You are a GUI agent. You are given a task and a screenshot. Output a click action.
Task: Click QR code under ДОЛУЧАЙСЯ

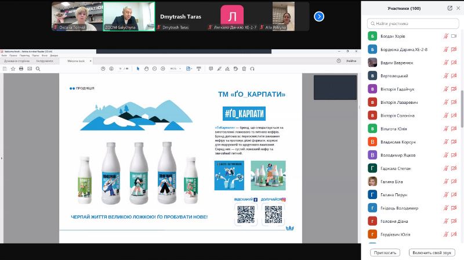273,214
